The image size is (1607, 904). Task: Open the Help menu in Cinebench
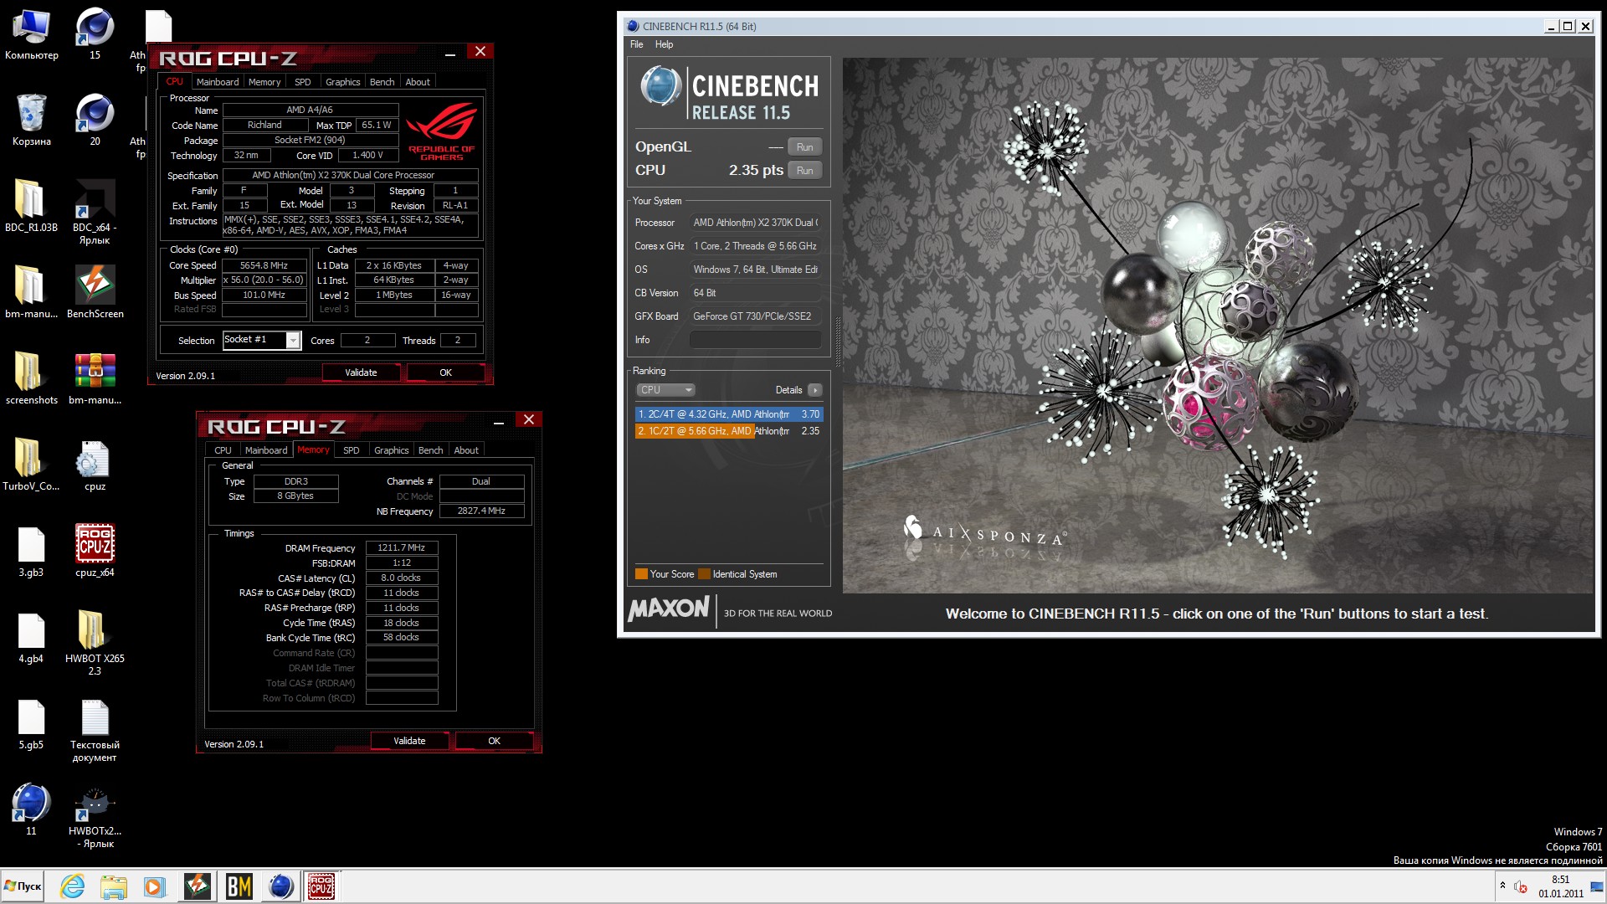(664, 44)
